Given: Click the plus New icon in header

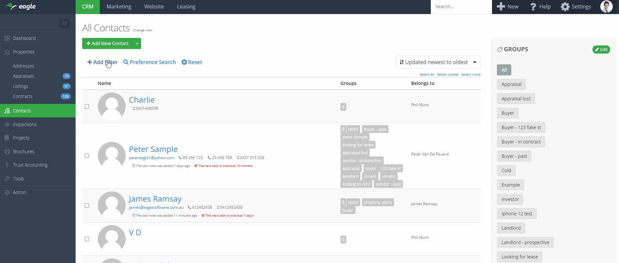Looking at the screenshot, I should [501, 7].
